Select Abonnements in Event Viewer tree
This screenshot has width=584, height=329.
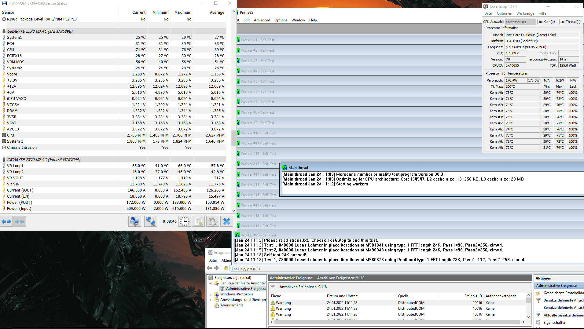[232, 305]
